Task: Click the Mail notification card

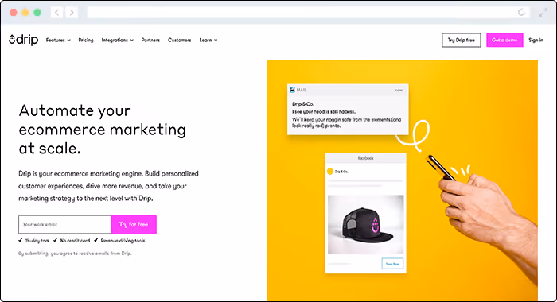Action: coord(348,110)
